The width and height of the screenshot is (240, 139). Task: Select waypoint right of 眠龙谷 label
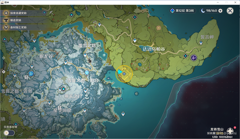click(x=66, y=62)
